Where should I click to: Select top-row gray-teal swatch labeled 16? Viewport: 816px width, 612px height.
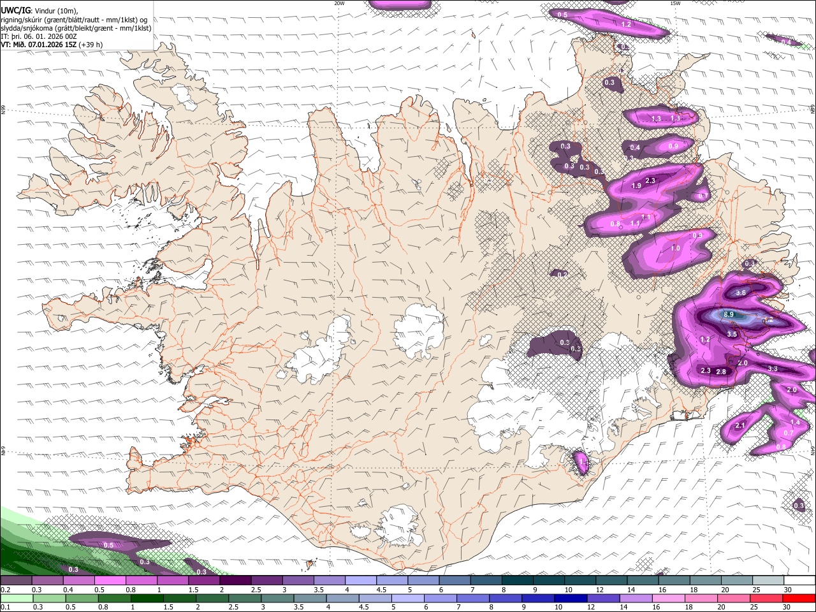(674, 581)
